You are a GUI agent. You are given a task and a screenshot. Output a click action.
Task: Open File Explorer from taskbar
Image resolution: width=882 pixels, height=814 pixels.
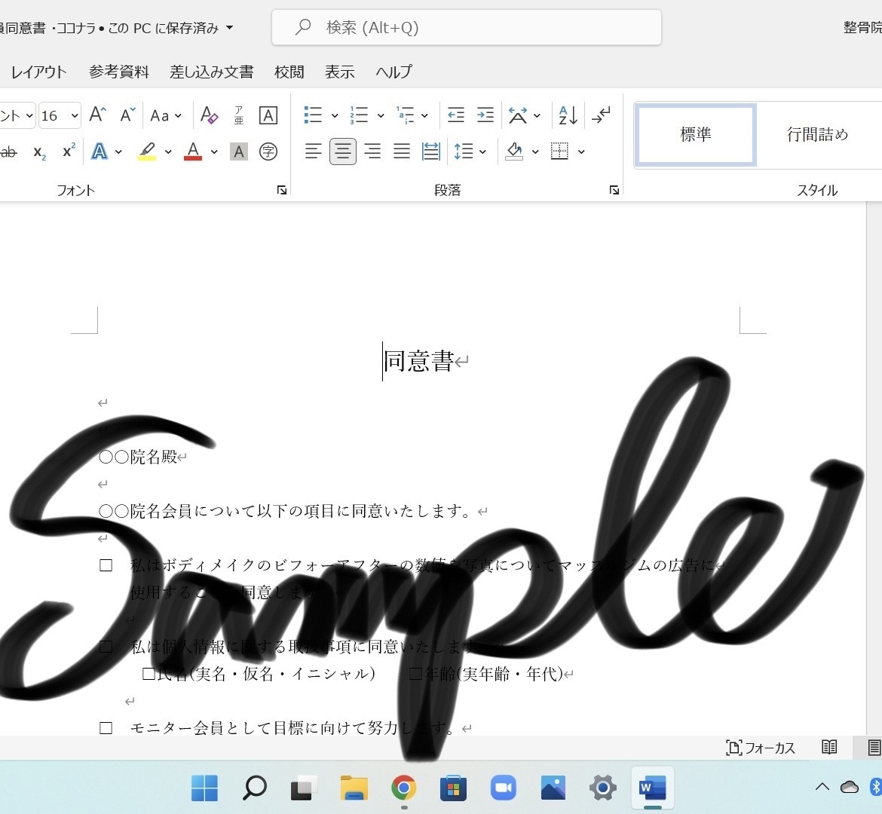354,788
